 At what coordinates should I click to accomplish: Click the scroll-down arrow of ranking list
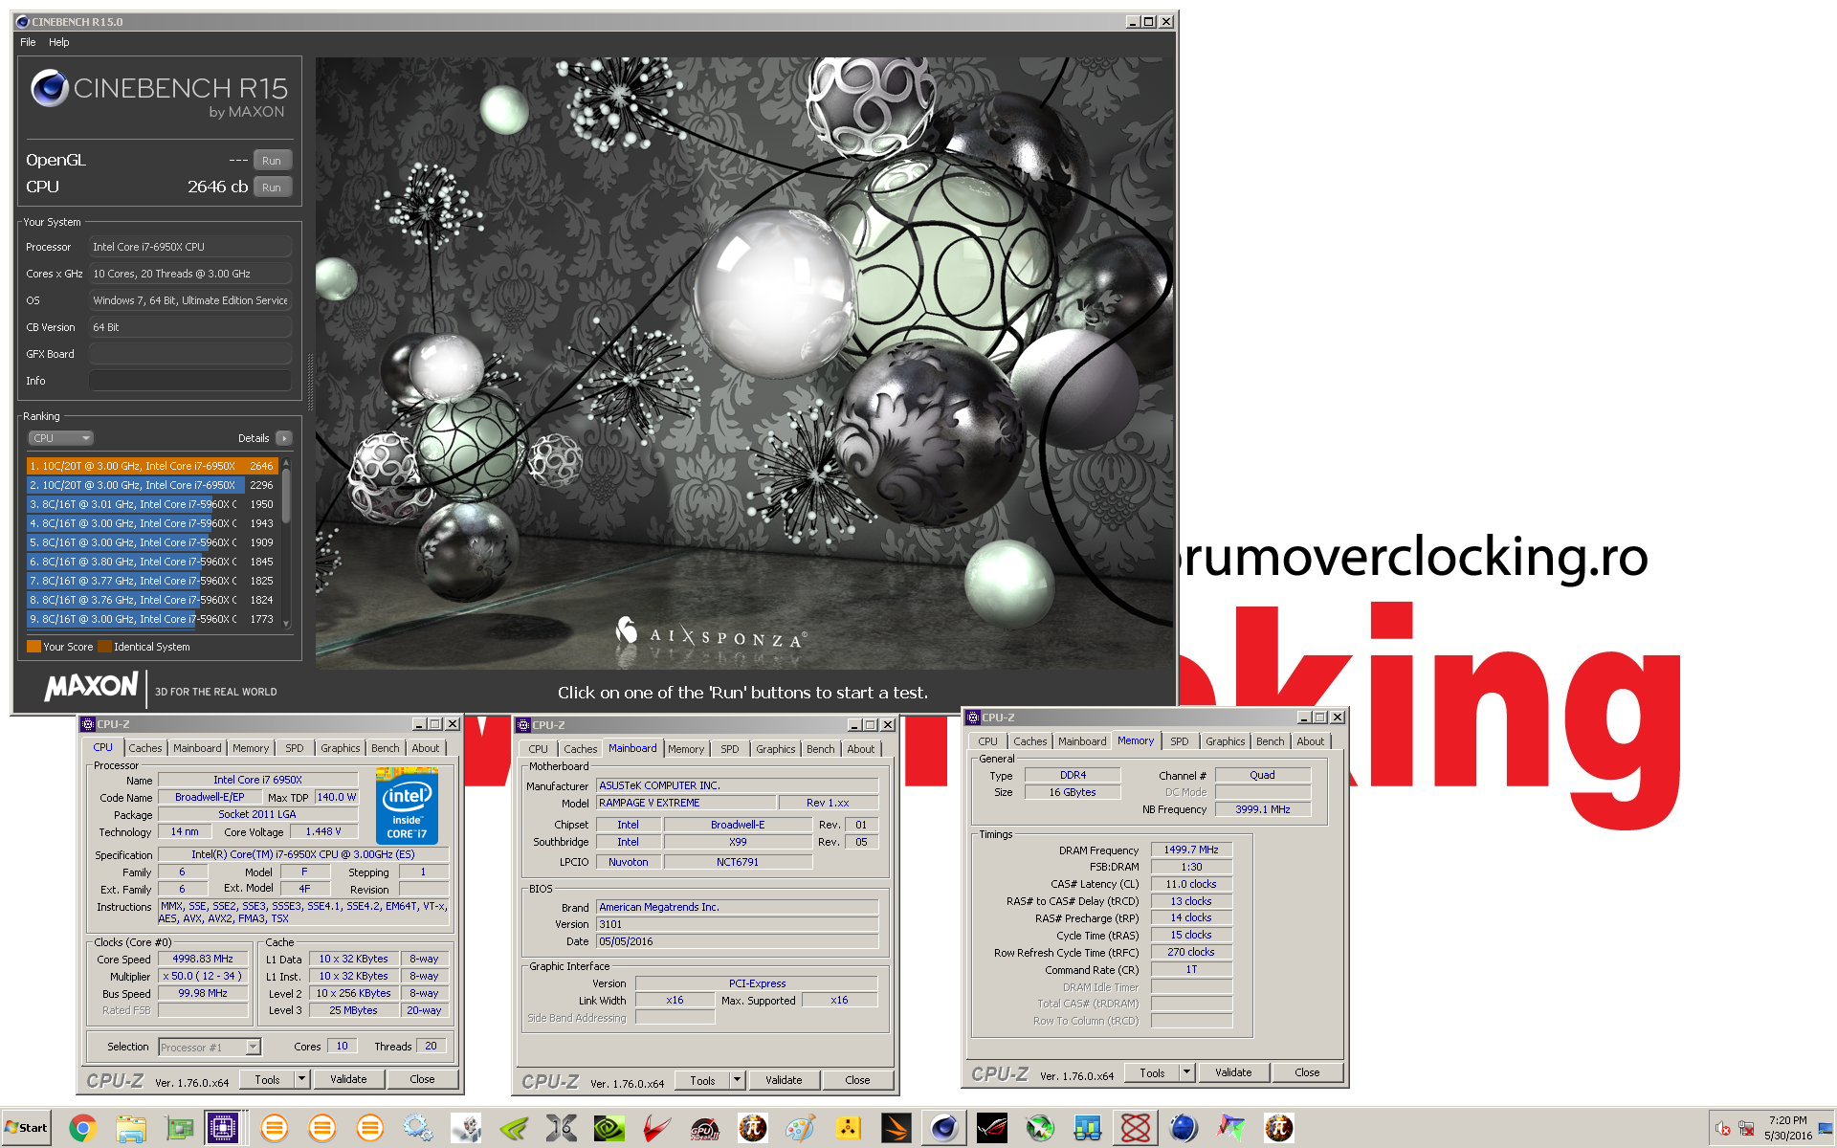point(286,624)
